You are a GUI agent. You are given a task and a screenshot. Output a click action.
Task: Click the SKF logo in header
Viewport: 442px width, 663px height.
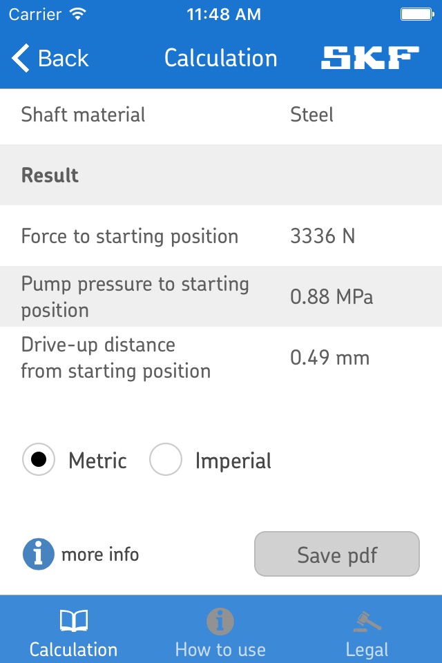(x=370, y=57)
